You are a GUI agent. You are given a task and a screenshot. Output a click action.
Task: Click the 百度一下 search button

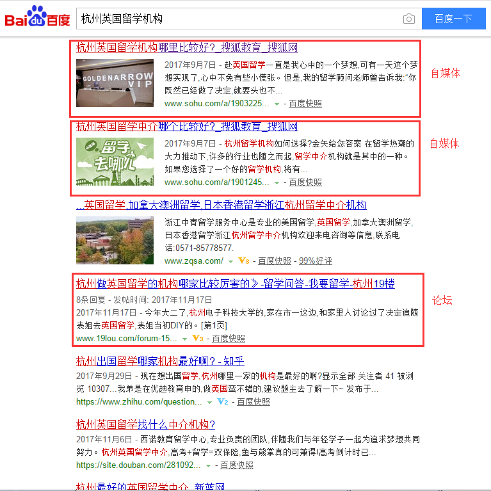(x=453, y=19)
